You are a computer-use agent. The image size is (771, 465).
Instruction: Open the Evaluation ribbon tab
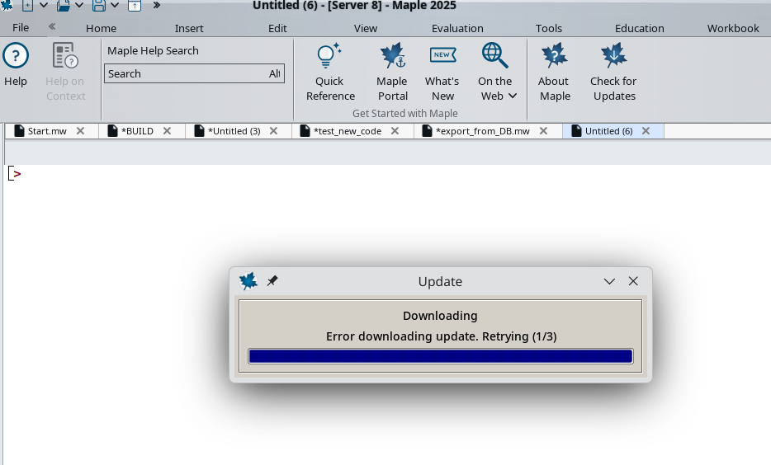click(457, 28)
